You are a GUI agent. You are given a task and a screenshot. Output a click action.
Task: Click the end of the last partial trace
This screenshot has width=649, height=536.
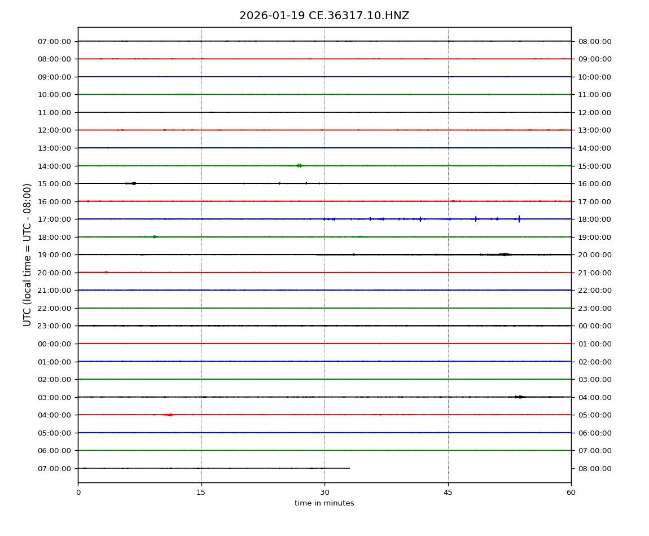coord(349,468)
